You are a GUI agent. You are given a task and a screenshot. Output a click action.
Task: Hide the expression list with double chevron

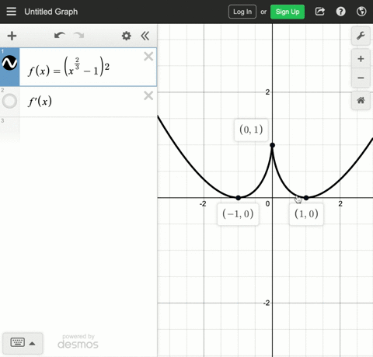click(145, 36)
